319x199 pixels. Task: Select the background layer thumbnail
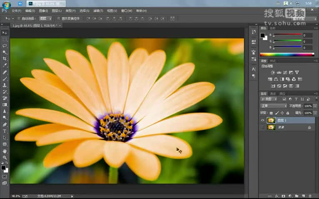click(x=271, y=127)
